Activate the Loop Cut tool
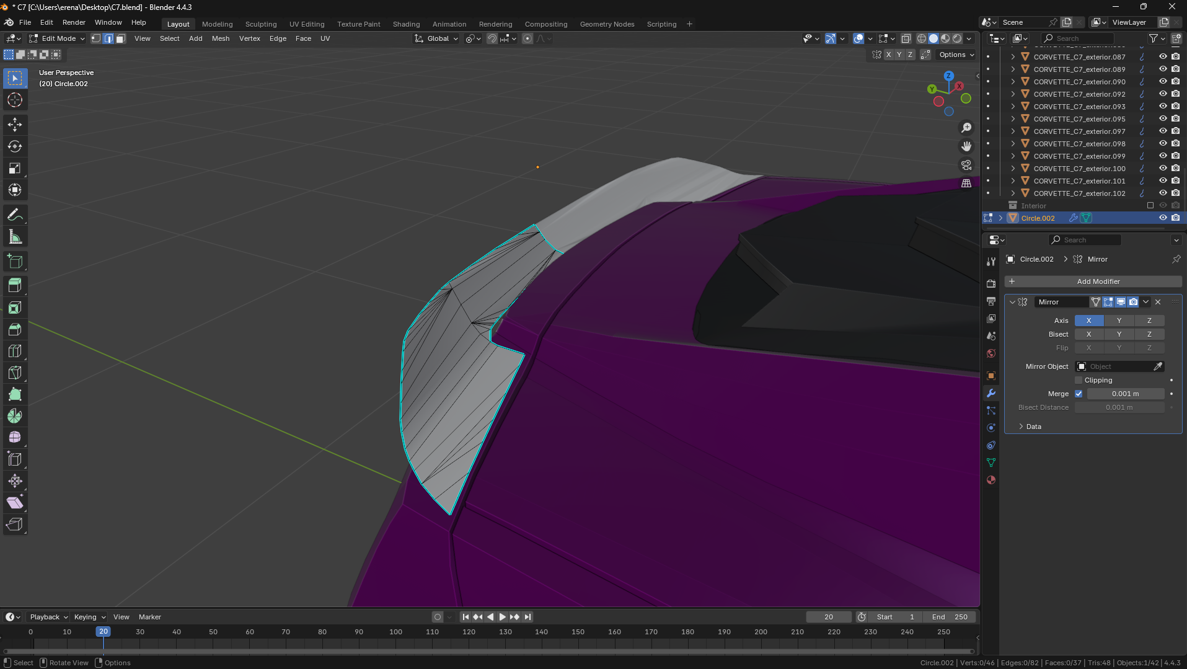Screen dimensions: 1187x669 click(x=15, y=351)
